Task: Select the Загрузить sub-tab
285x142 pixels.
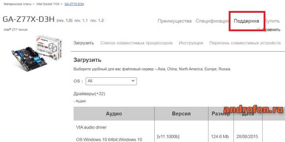Action: pos(84,43)
